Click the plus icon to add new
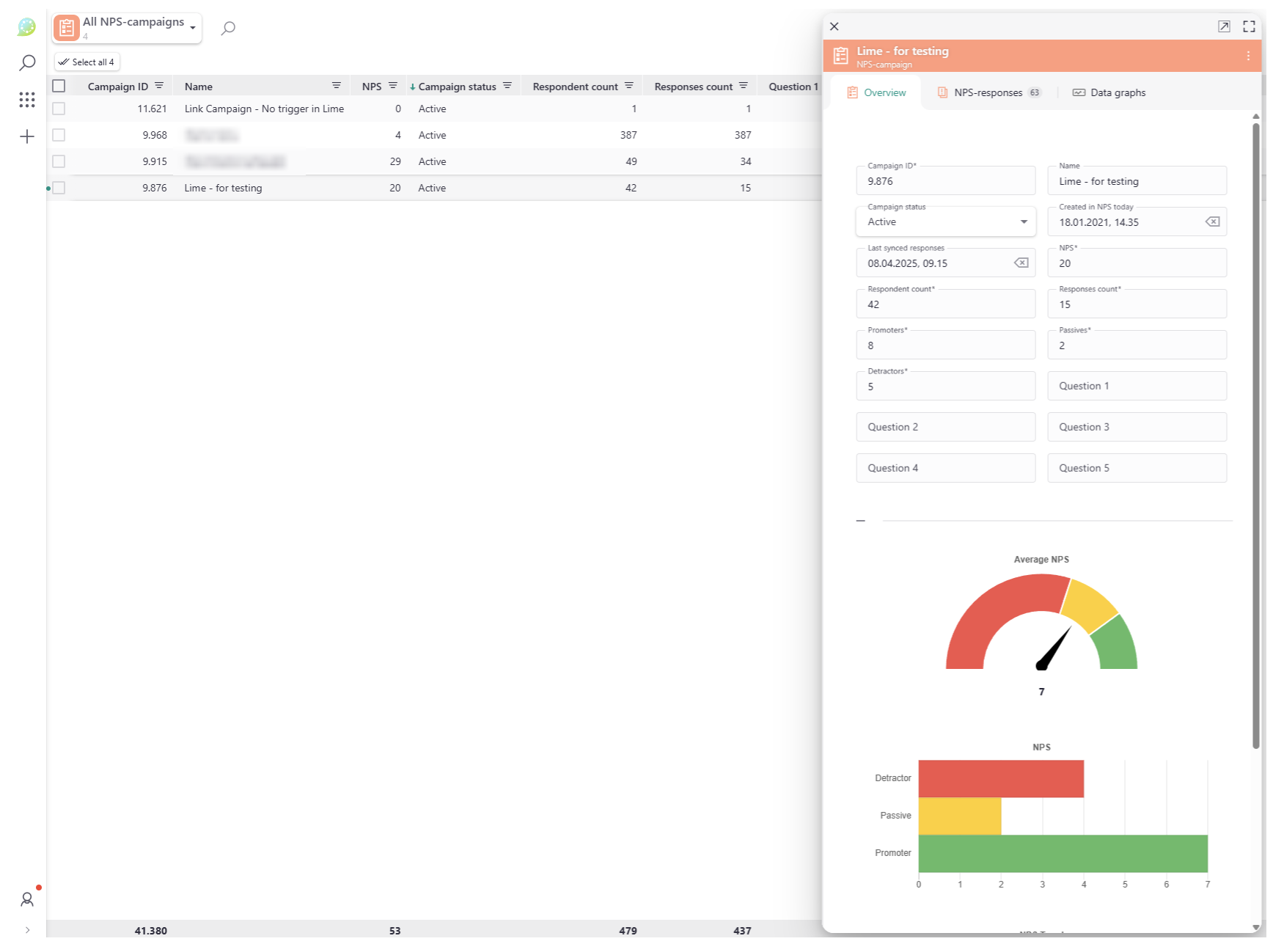The height and width of the screenshot is (944, 1273). [x=27, y=137]
